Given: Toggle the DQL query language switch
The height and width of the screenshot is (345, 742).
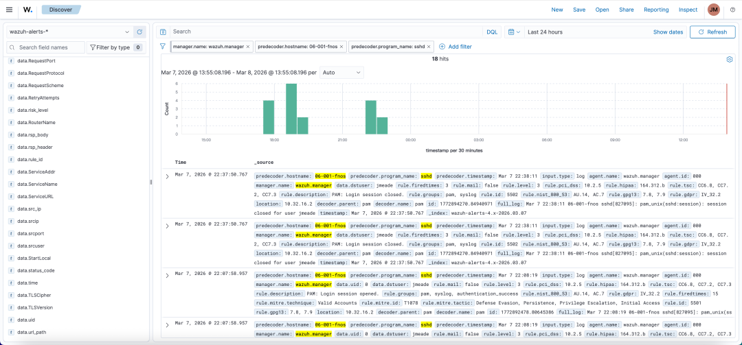Looking at the screenshot, I should (492, 32).
